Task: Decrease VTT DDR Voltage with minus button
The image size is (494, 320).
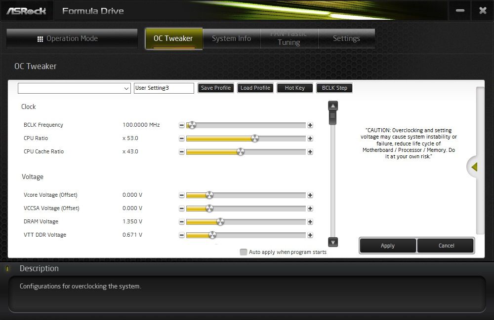Action: click(x=181, y=235)
